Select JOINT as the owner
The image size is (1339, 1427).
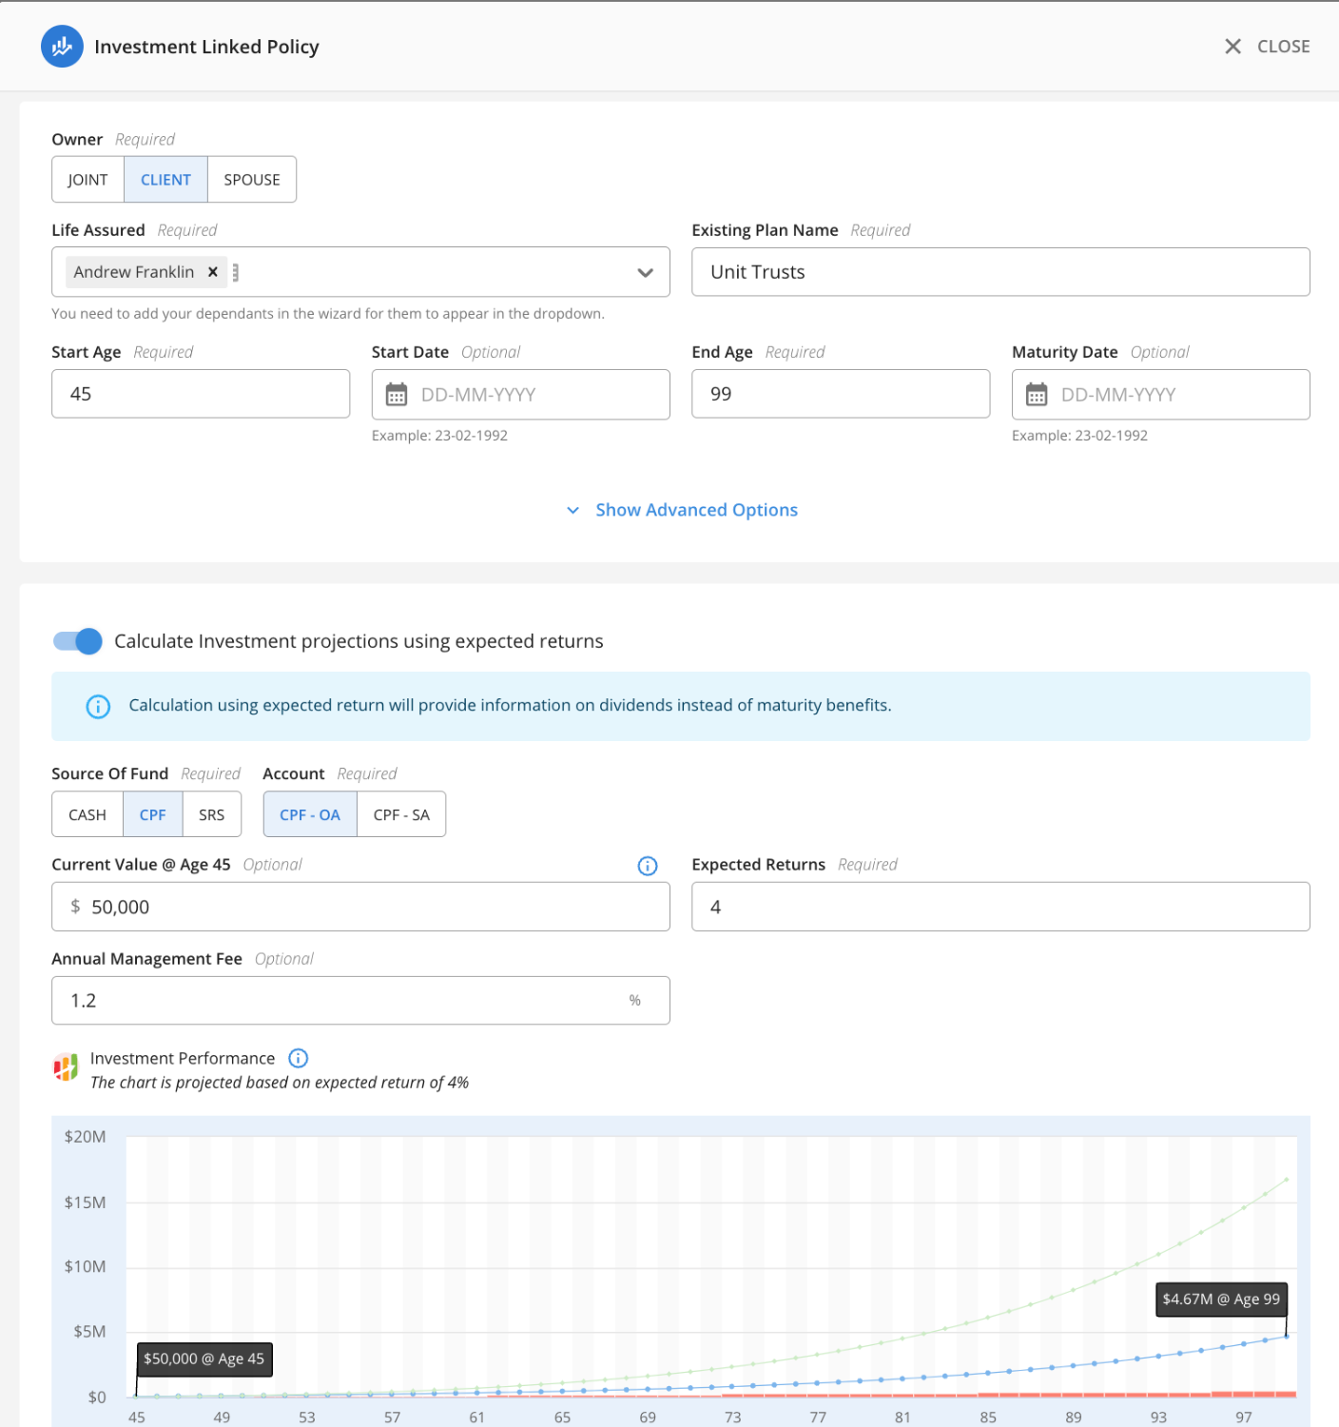click(87, 180)
